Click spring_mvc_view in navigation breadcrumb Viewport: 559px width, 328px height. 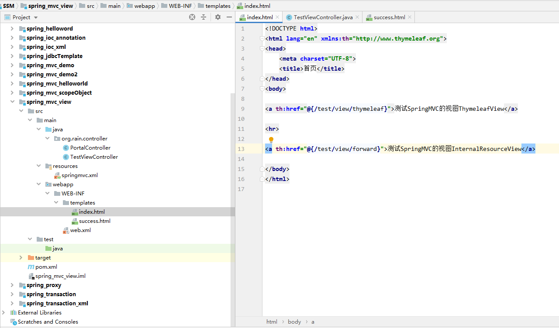click(x=51, y=6)
